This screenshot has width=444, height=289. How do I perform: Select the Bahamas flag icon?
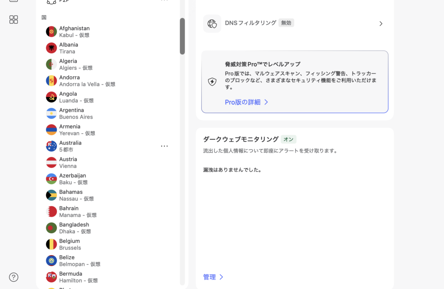pyautogui.click(x=52, y=195)
